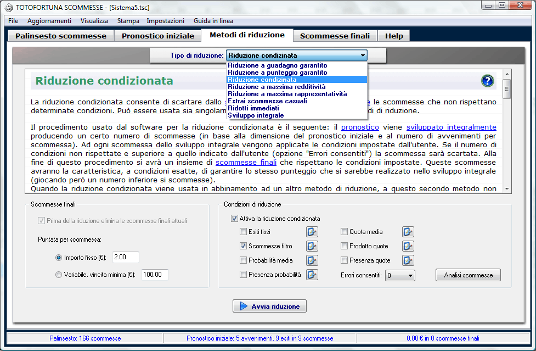Click the Importo fisso amount field

126,257
